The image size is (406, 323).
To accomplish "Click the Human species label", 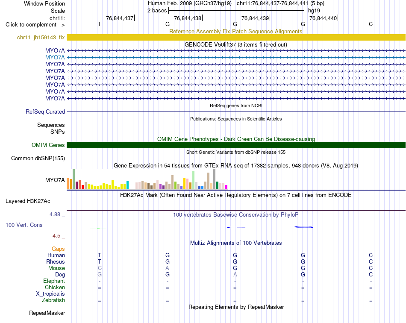I will pyautogui.click(x=56, y=255).
